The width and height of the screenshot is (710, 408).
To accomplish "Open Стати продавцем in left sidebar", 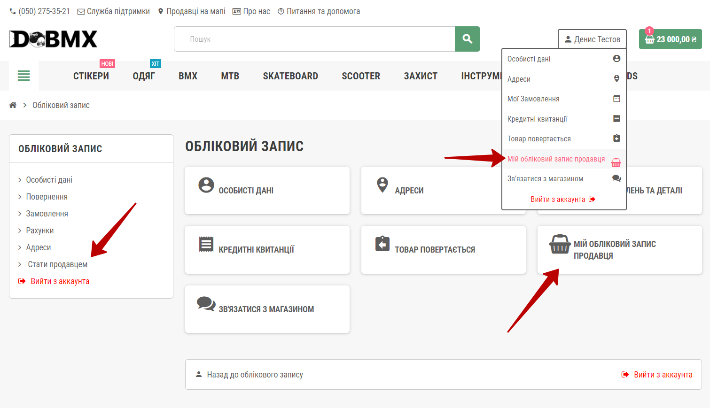I will coord(58,264).
